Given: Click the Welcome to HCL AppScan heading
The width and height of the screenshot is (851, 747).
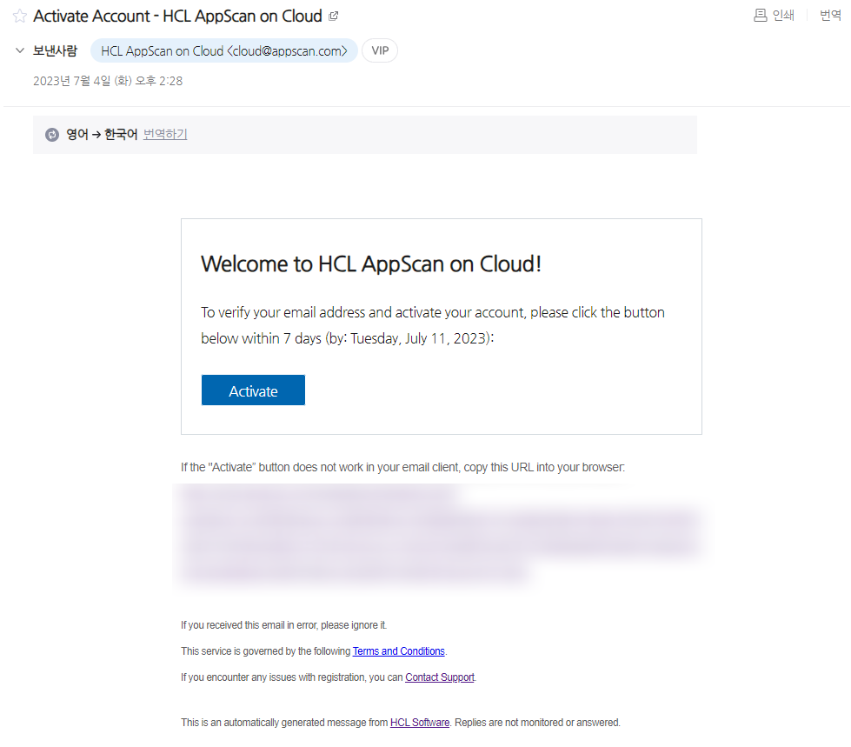Looking at the screenshot, I should coord(371,263).
